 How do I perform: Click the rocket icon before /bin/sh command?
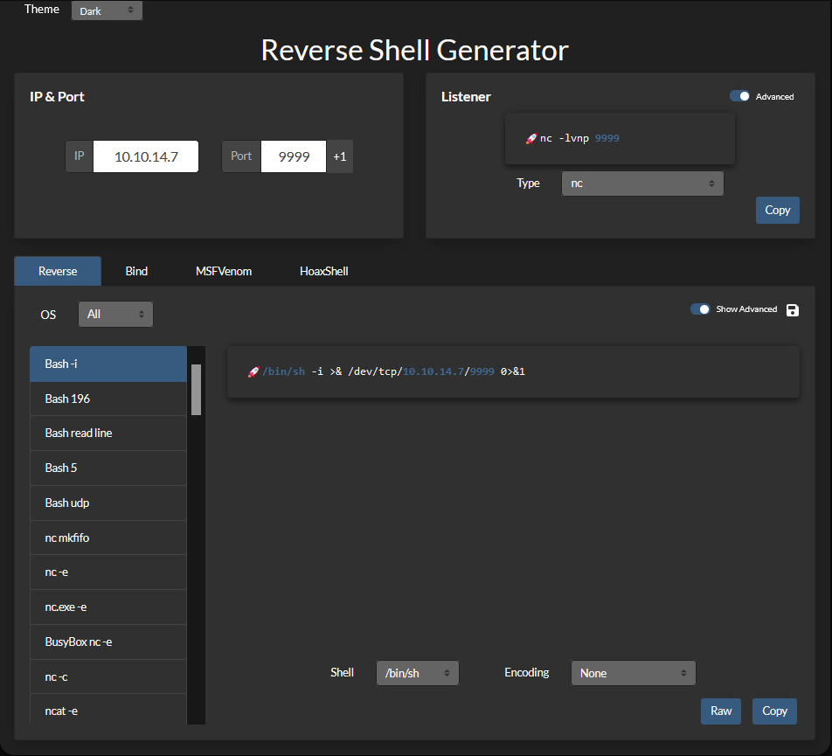coord(253,372)
